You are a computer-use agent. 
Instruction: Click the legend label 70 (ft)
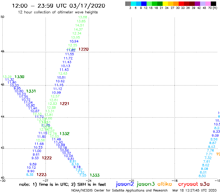[213, 8]
